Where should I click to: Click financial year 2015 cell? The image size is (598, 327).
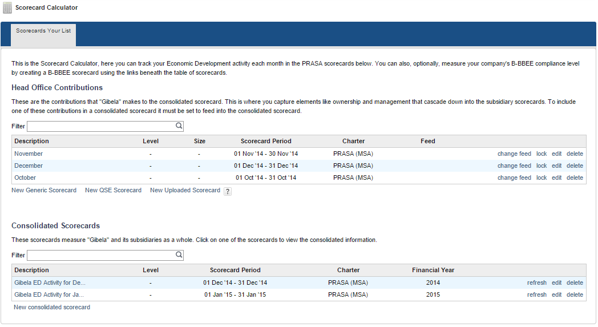click(433, 294)
